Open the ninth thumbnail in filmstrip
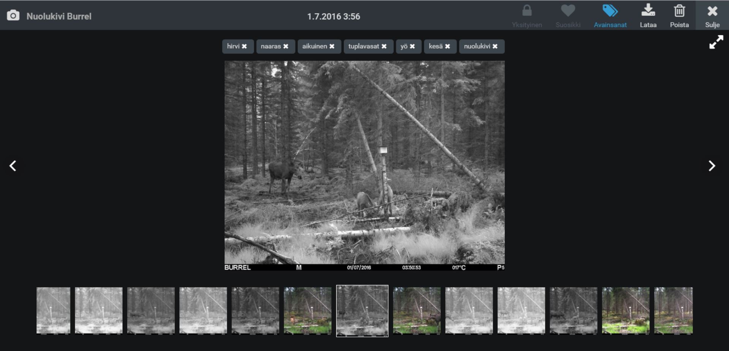 point(469,310)
